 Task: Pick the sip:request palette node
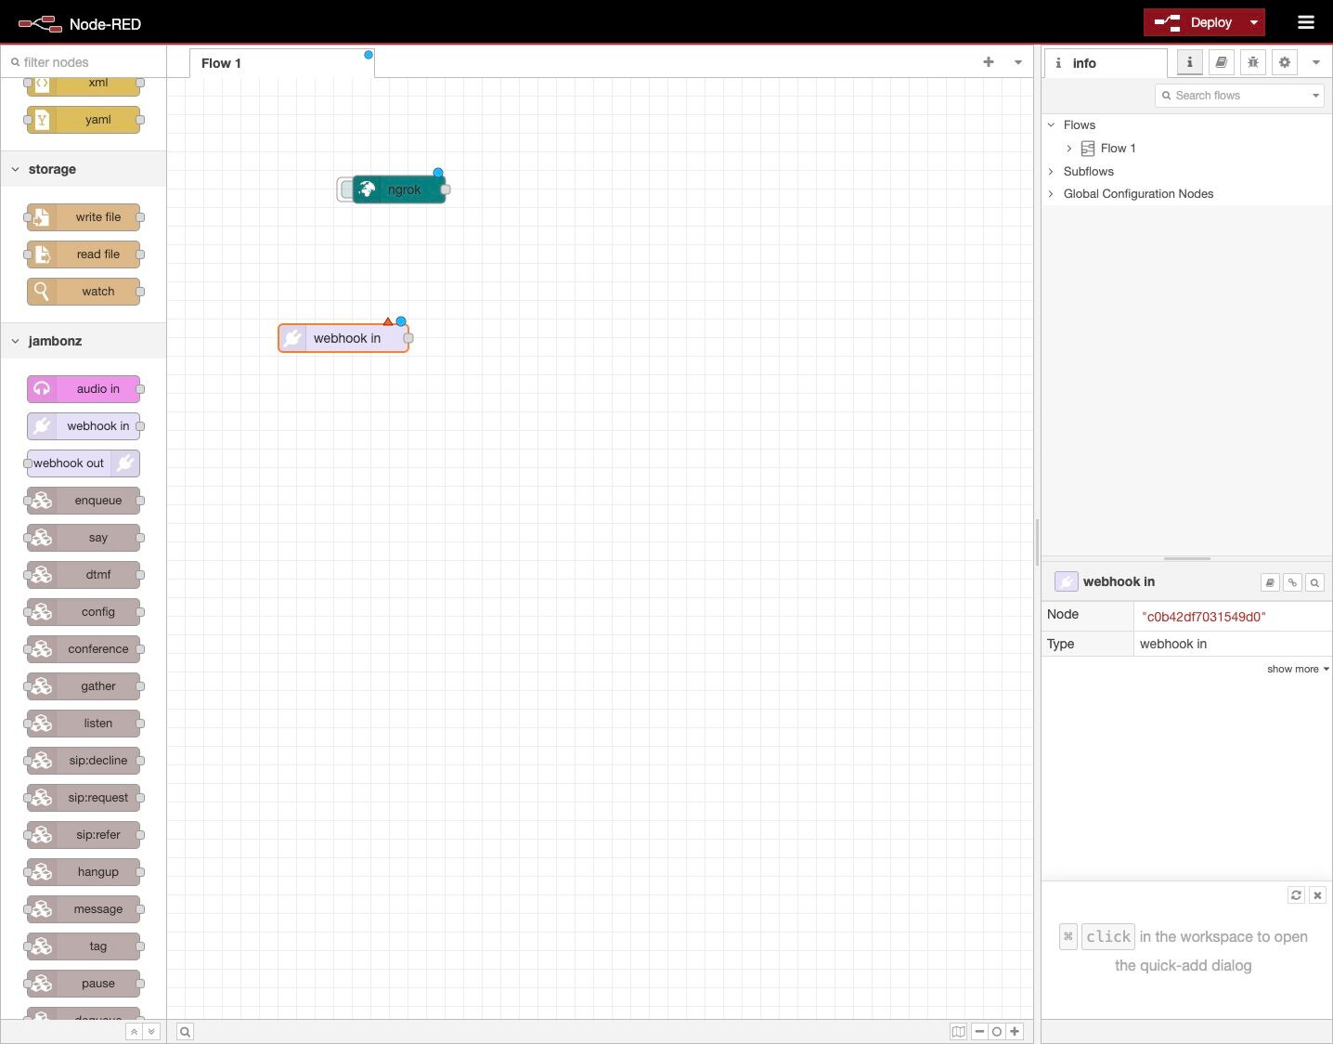click(84, 798)
